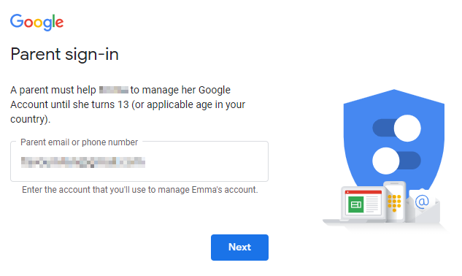Click the blurred child name in description
The height and width of the screenshot is (276, 462).
pos(113,90)
